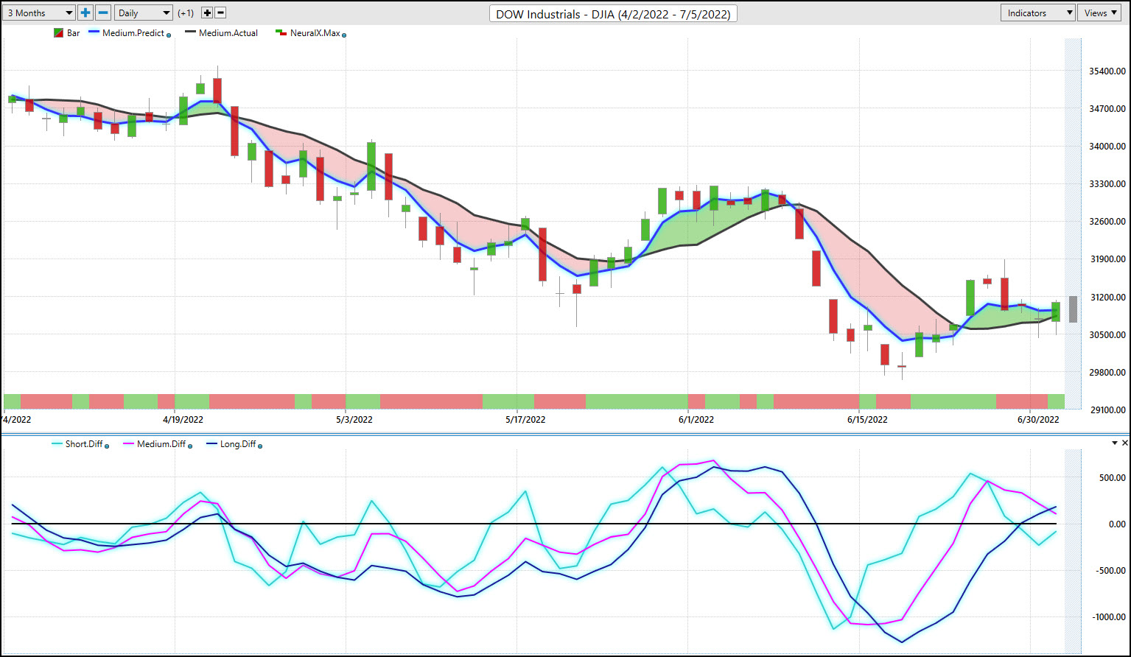Click the black minus forecast-shift button
The image size is (1131, 657).
click(x=220, y=13)
